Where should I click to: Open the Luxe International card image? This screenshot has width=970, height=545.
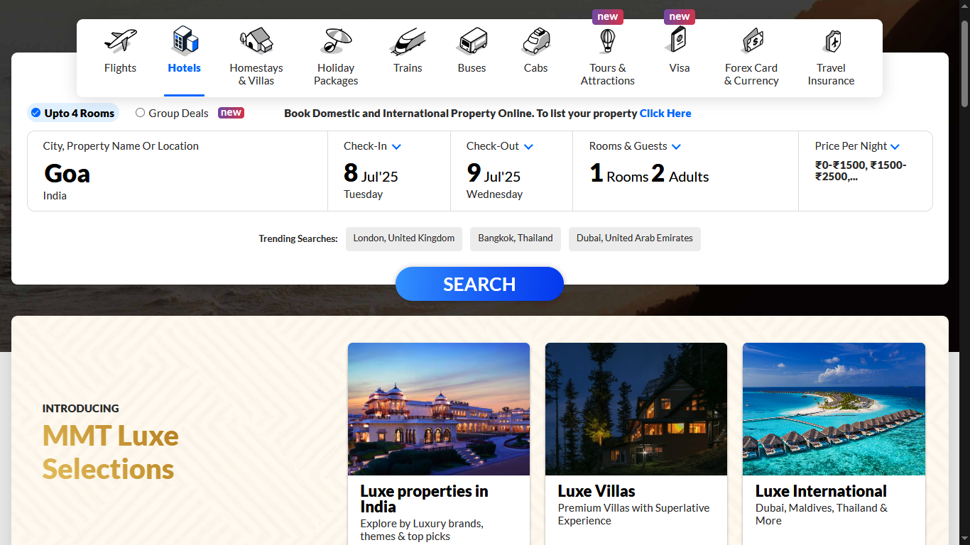834,409
